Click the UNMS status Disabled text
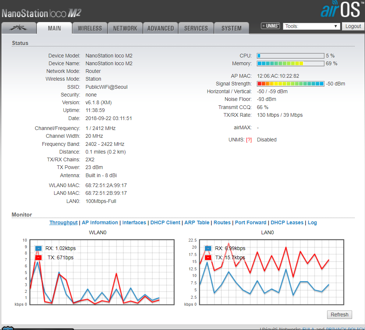 click(267, 140)
